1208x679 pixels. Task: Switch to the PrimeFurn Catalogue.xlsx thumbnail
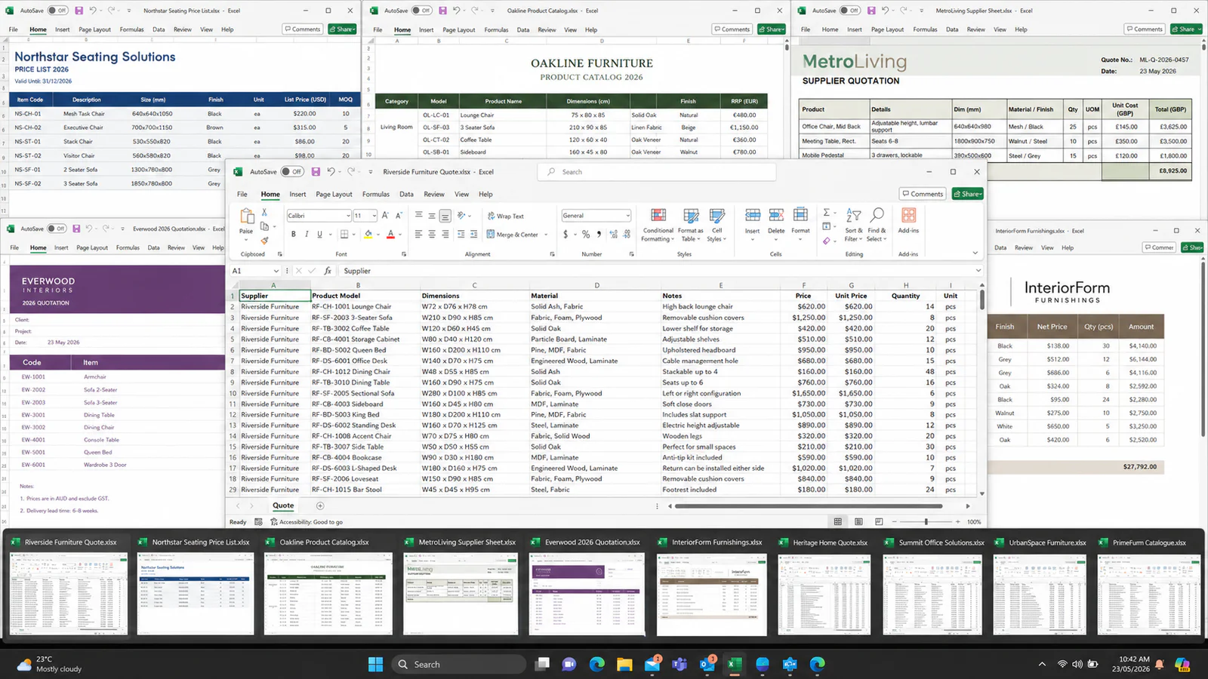point(1148,586)
